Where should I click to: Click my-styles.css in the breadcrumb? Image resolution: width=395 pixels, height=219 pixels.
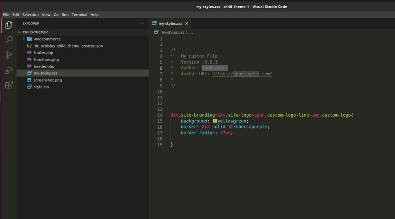(172, 32)
